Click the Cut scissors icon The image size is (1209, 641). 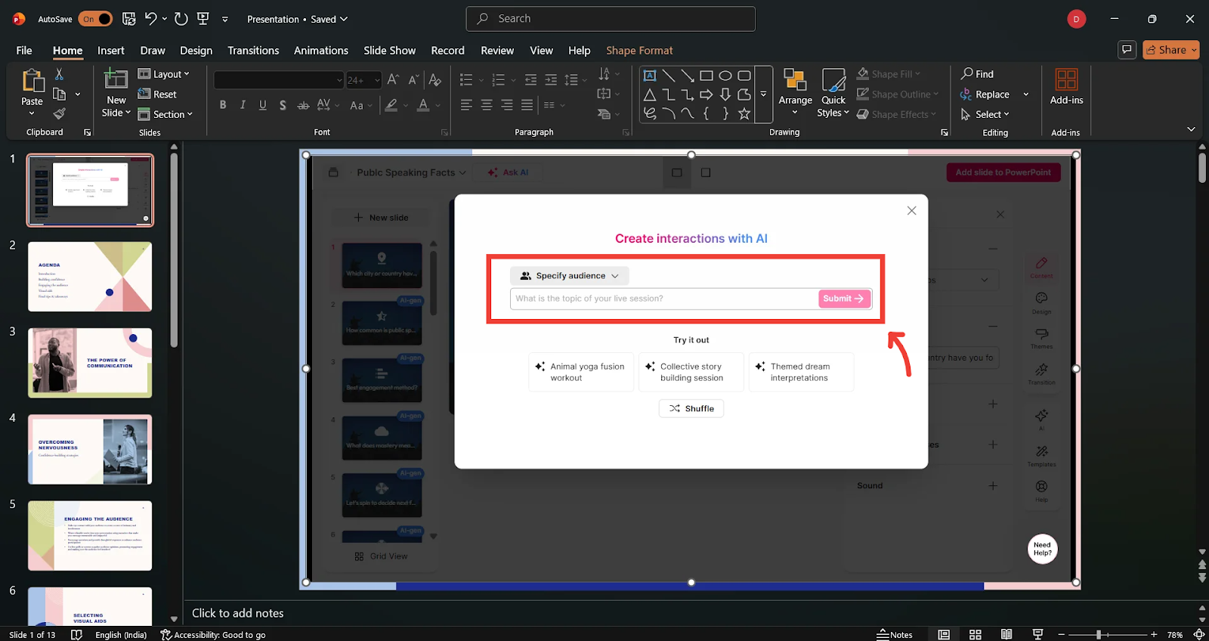click(59, 74)
